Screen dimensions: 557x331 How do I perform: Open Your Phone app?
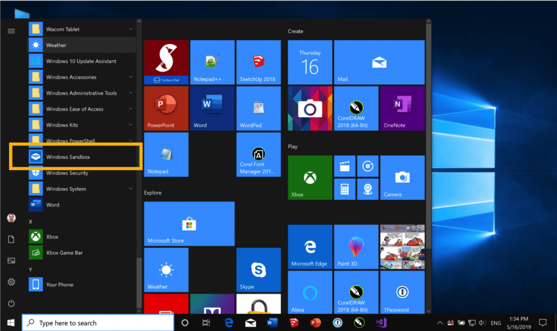coord(82,284)
